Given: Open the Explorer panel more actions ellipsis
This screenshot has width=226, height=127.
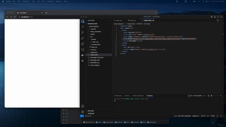Looking at the screenshot, I should pyautogui.click(x=109, y=20).
